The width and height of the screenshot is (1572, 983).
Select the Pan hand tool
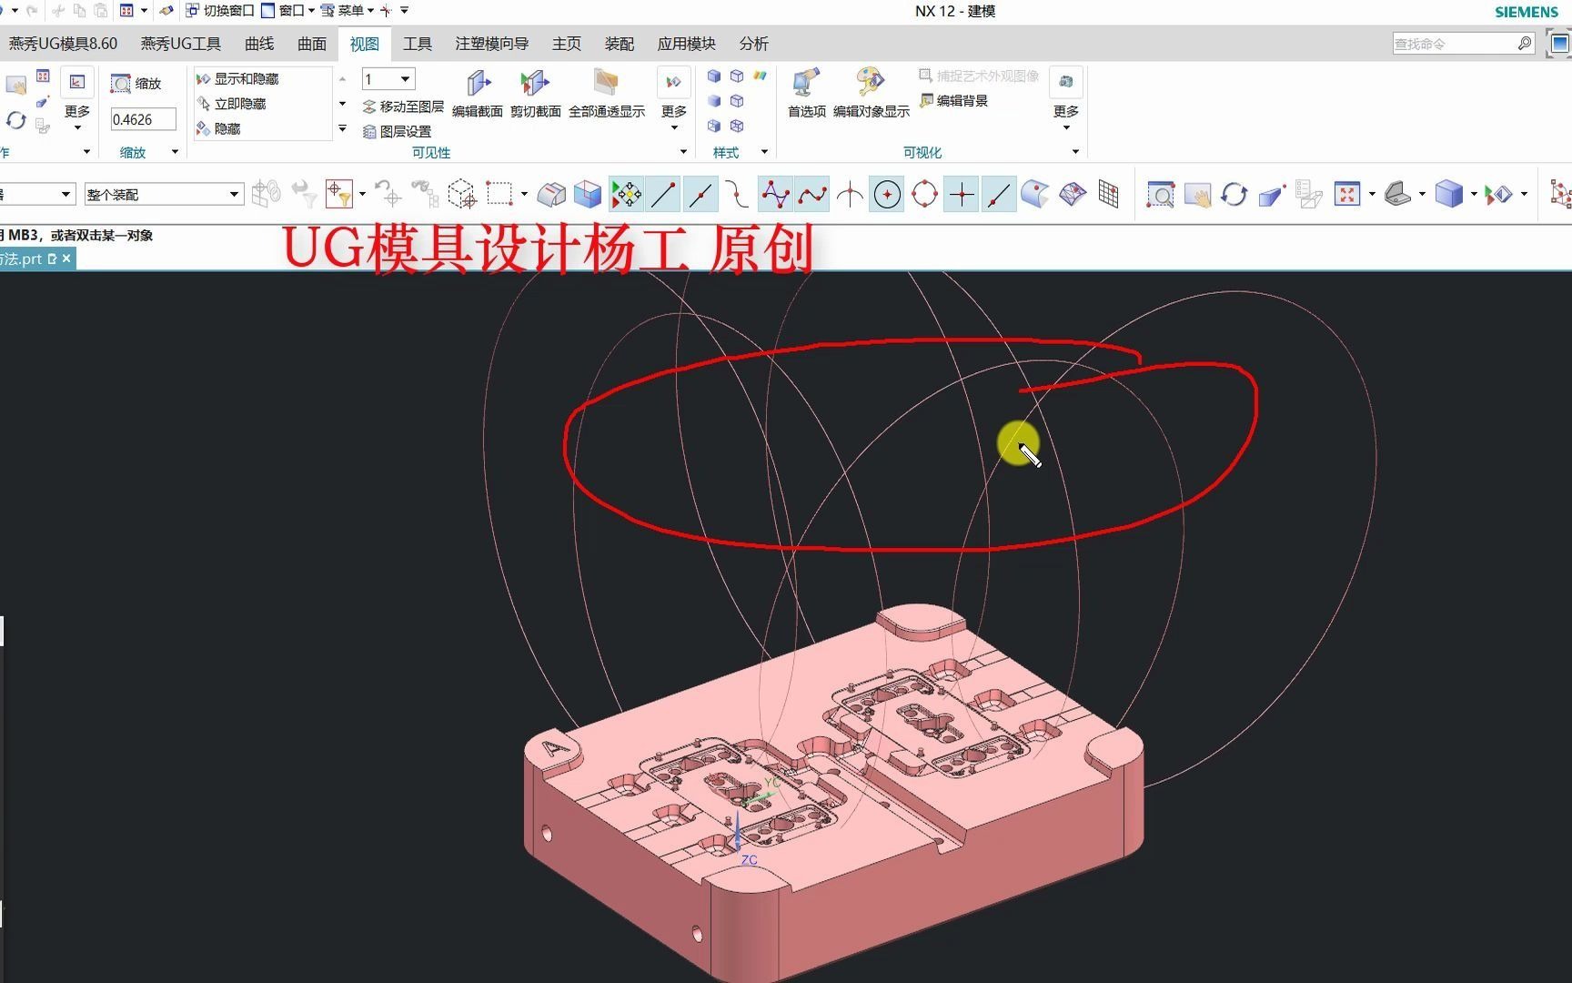1197,195
